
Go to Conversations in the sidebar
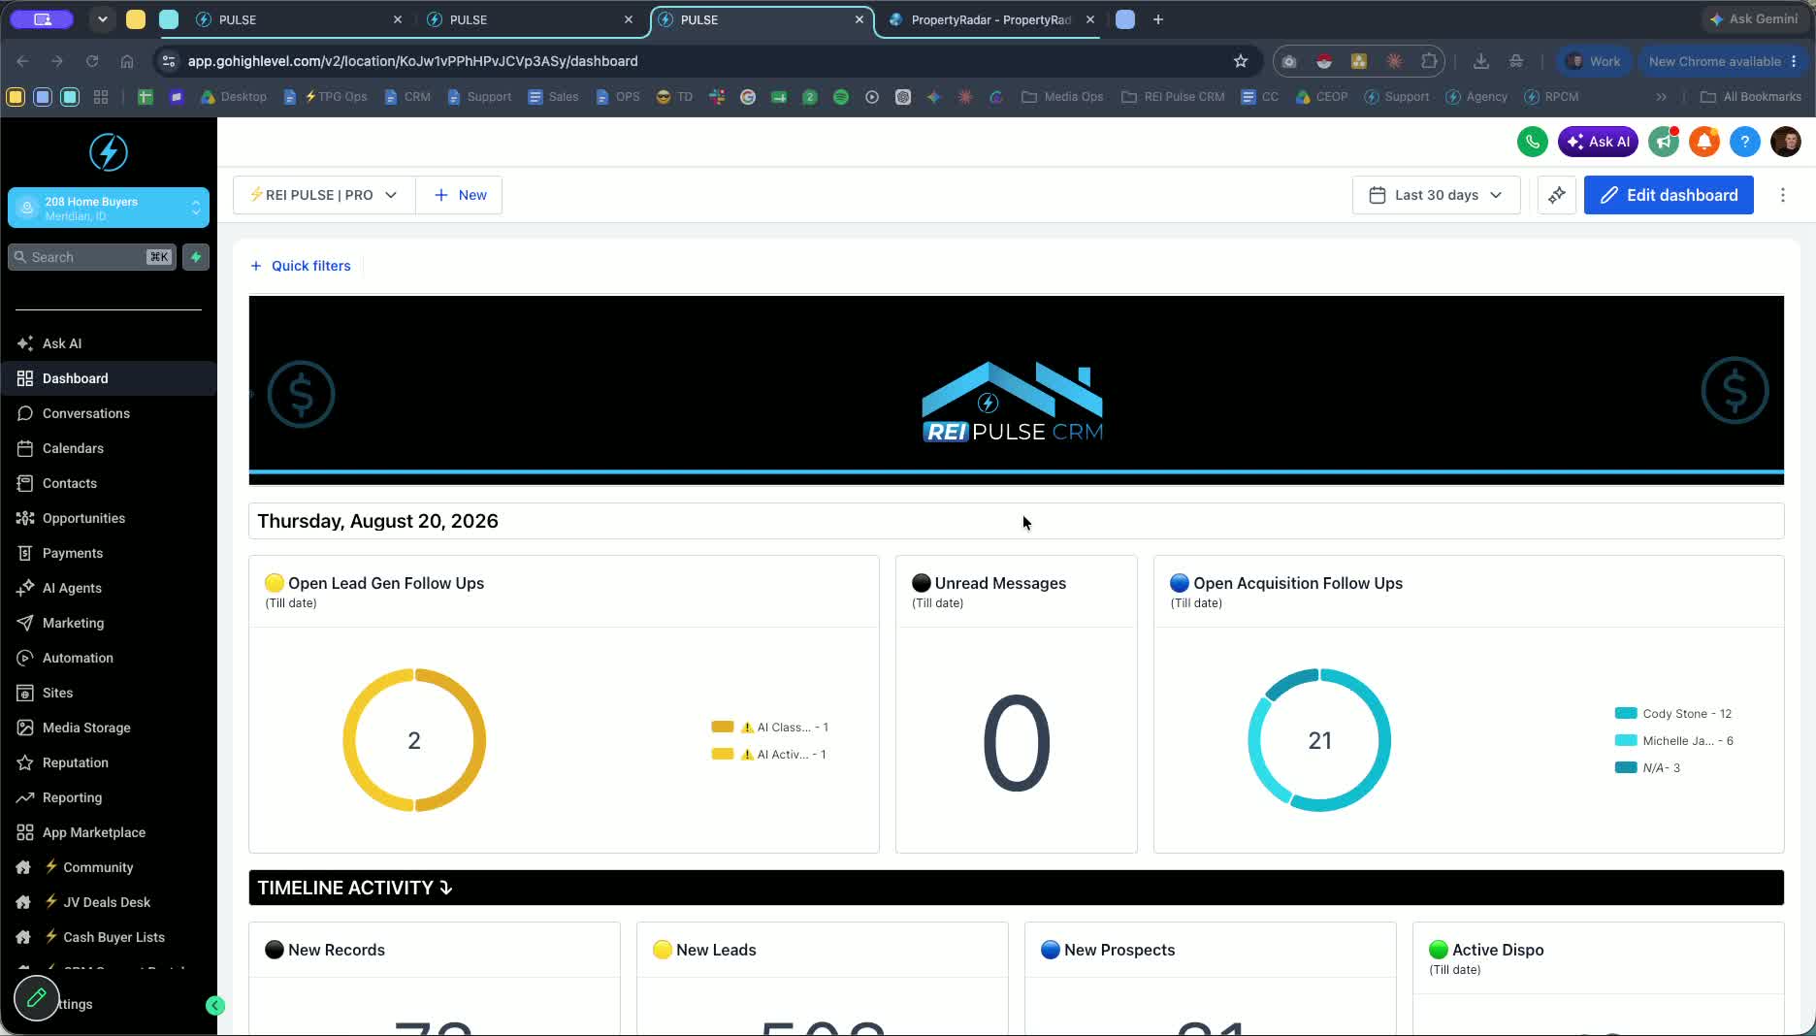(85, 413)
